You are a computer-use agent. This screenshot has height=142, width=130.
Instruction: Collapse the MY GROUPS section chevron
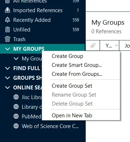[7, 49]
